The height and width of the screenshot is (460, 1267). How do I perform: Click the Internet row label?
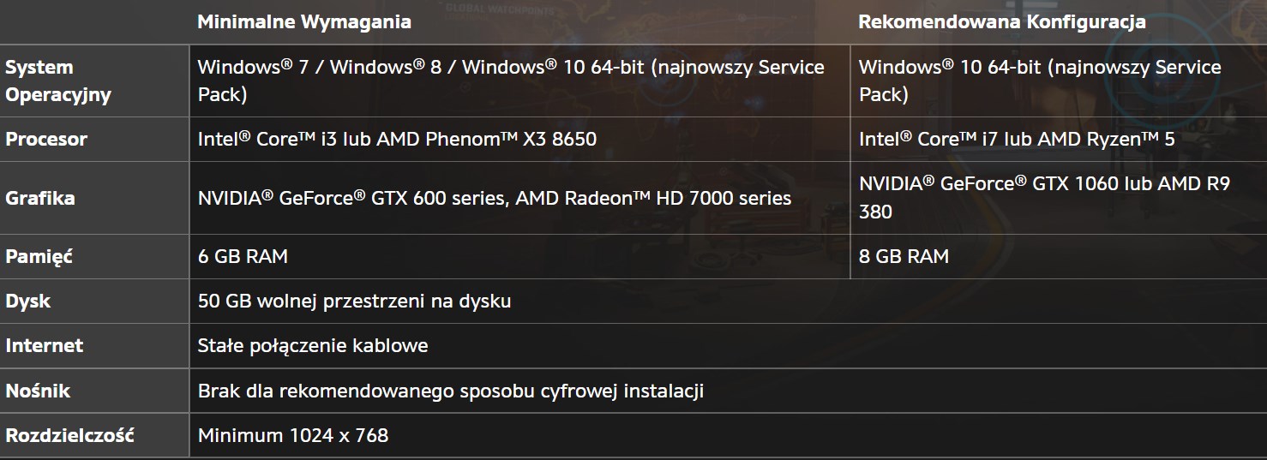(x=45, y=345)
